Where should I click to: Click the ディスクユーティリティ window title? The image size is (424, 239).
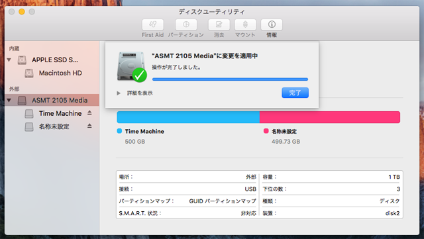pyautogui.click(x=212, y=12)
